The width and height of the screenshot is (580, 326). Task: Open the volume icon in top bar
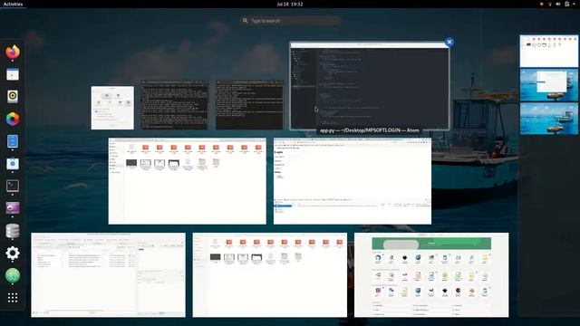[558, 4]
